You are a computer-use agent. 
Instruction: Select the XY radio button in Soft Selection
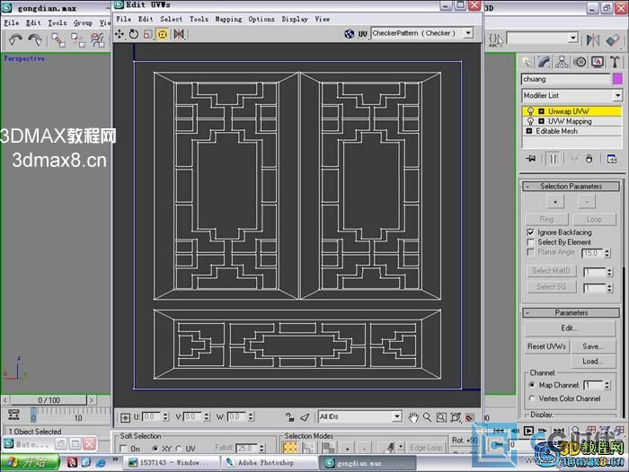pos(155,449)
